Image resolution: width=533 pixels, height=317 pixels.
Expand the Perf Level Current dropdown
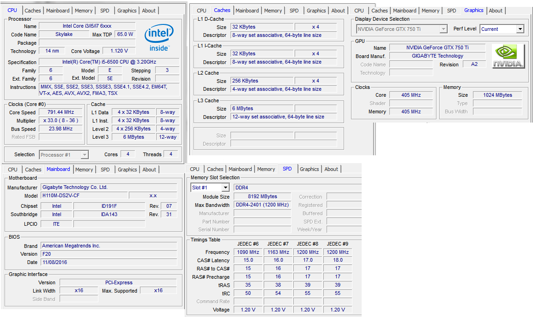[x=520, y=29]
